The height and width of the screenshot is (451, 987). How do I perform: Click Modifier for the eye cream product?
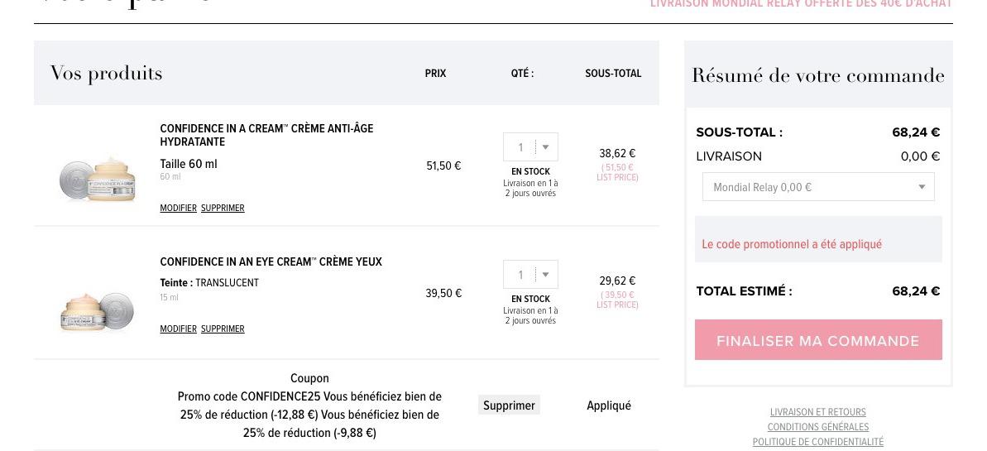click(x=178, y=329)
